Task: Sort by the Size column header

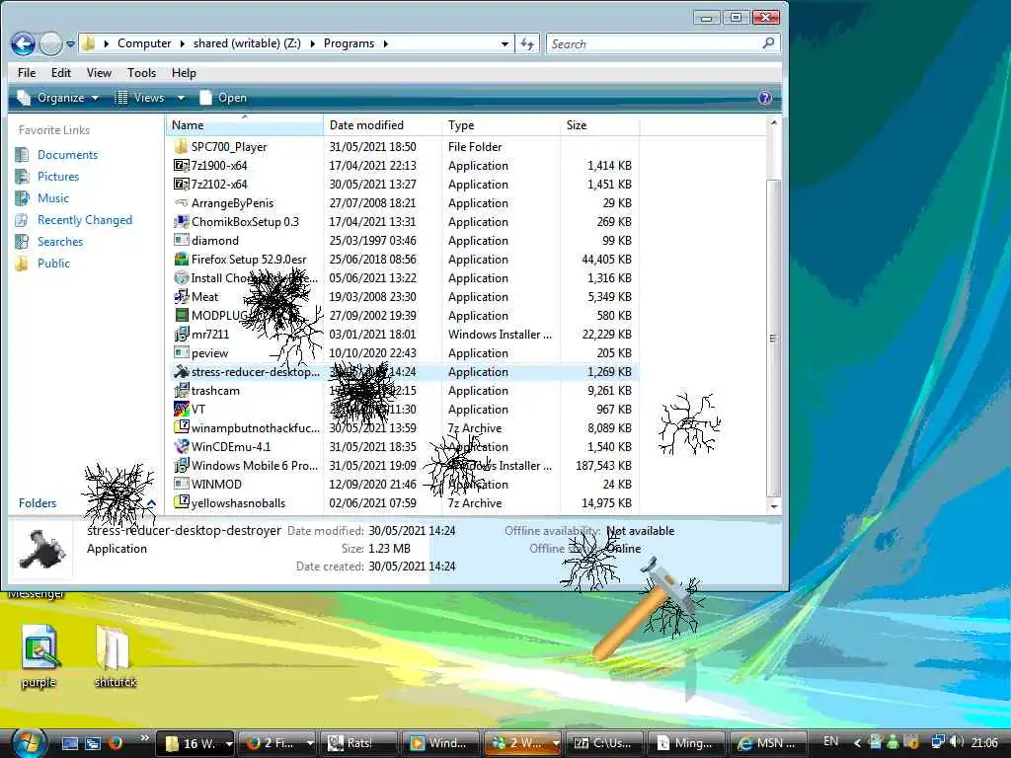Action: tap(599, 125)
